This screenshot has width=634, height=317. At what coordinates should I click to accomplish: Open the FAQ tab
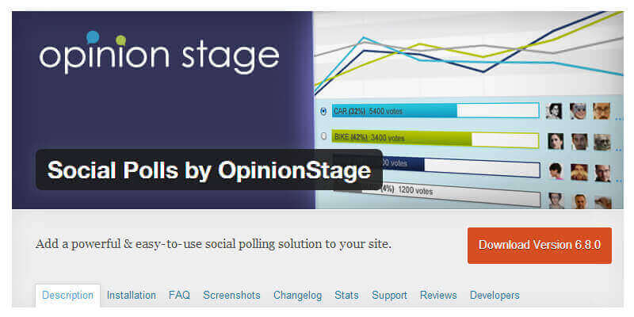pyautogui.click(x=179, y=296)
